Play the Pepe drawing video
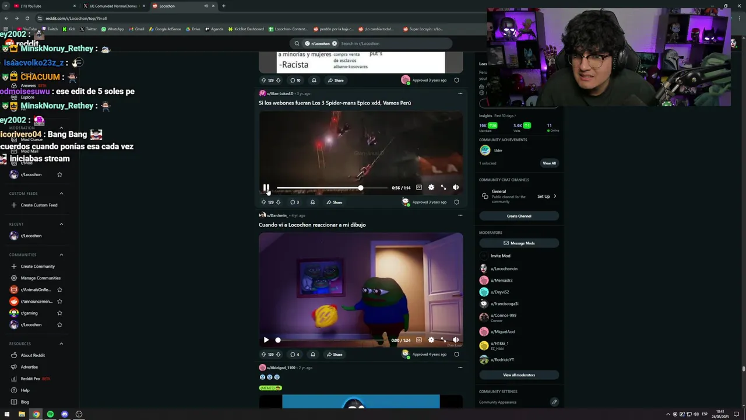 pyautogui.click(x=266, y=340)
